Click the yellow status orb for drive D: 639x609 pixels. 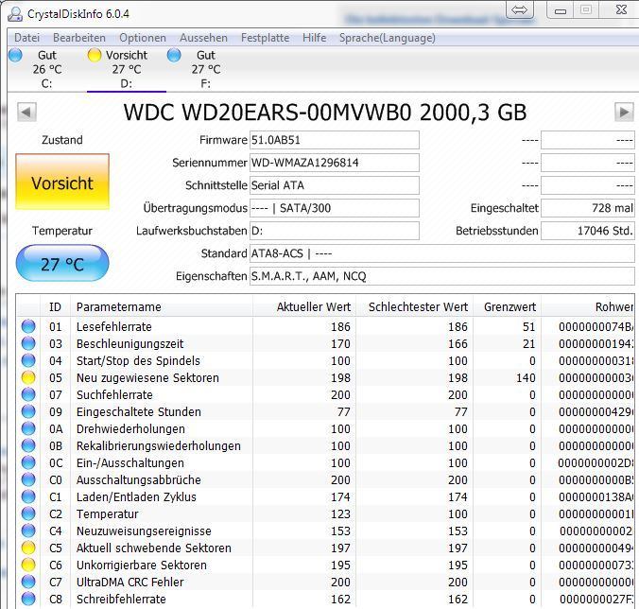(x=95, y=55)
